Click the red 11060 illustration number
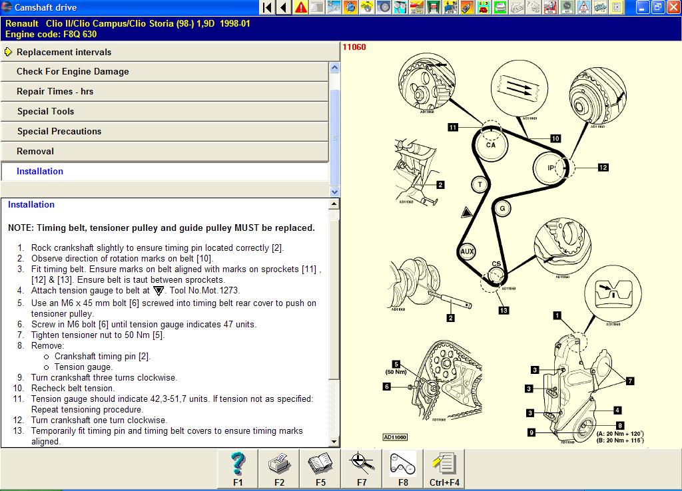This screenshot has width=682, height=491. [x=354, y=47]
